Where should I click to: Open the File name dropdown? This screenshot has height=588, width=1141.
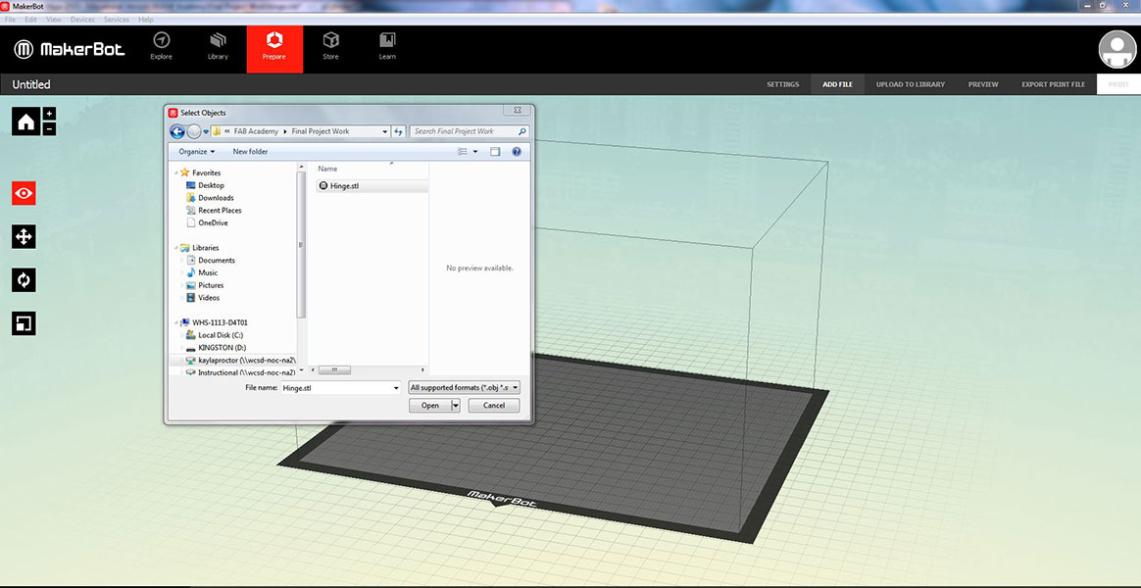pyautogui.click(x=396, y=388)
